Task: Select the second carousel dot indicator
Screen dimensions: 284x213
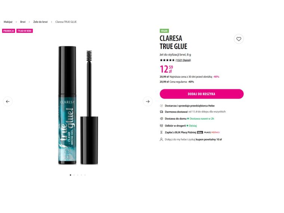Action: click(x=74, y=175)
